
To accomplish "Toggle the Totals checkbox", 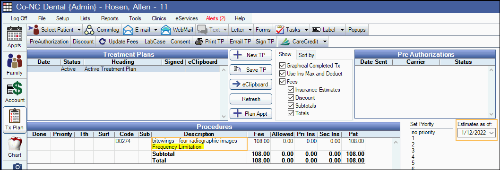I will (291, 113).
